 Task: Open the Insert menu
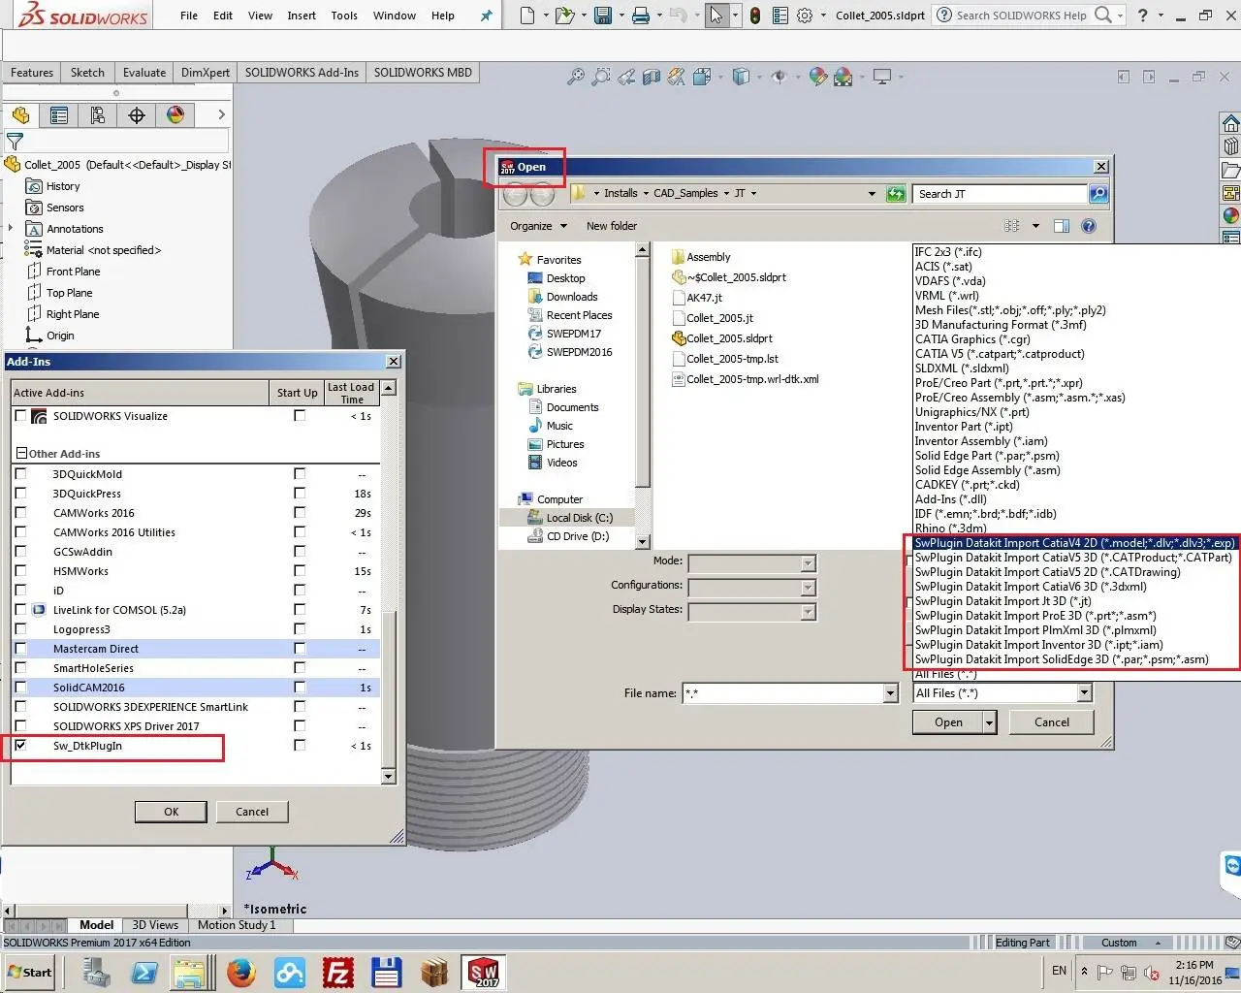click(x=302, y=16)
